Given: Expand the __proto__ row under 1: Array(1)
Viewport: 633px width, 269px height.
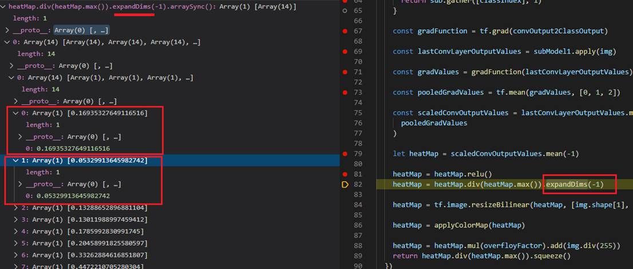Looking at the screenshot, I should click(20, 184).
